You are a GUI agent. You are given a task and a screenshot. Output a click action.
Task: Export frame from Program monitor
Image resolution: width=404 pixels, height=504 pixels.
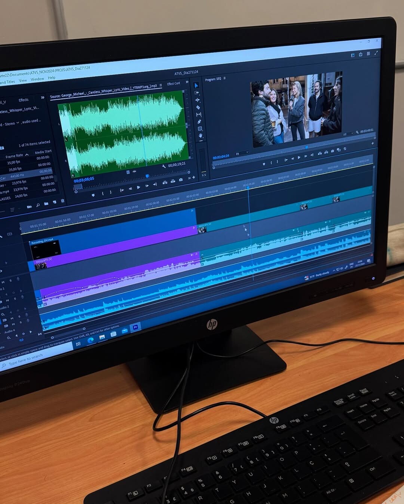pos(333,151)
